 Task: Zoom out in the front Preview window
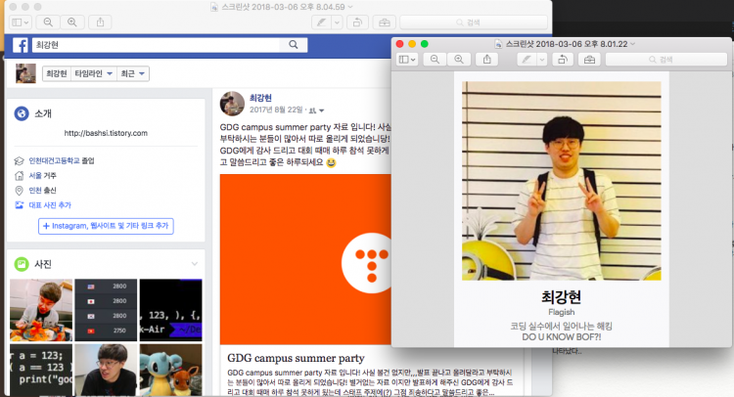point(435,60)
